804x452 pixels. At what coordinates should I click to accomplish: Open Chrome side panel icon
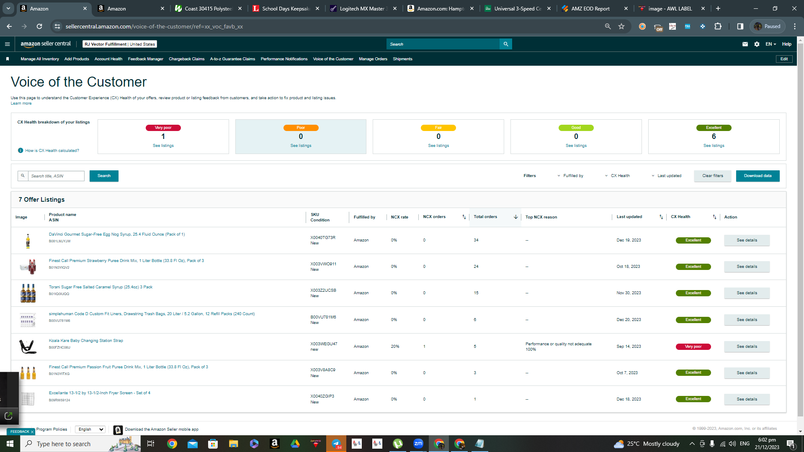[x=740, y=26]
